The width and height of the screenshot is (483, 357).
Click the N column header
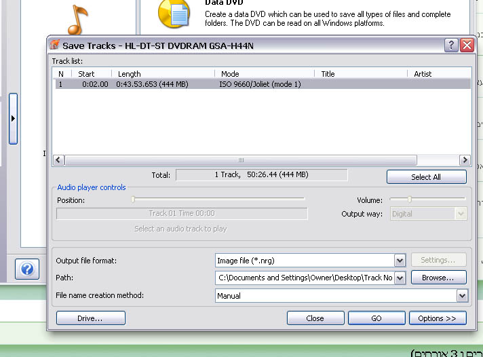coord(61,74)
